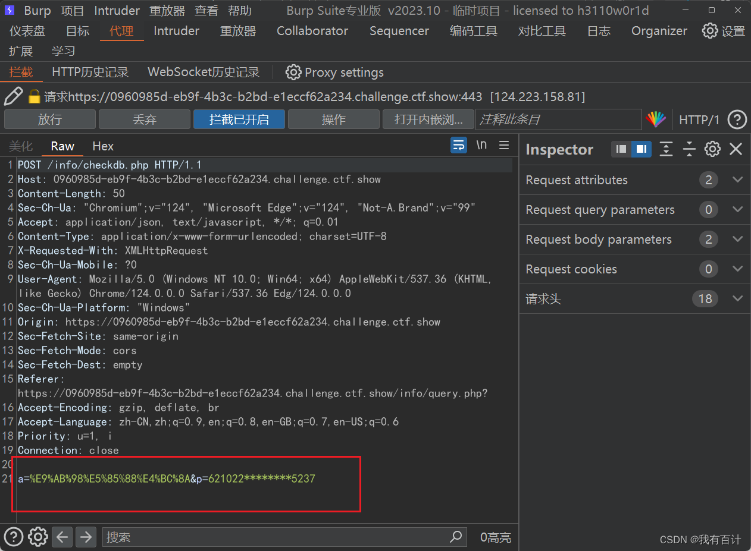Click 打开内嵌浏... button

(x=428, y=119)
